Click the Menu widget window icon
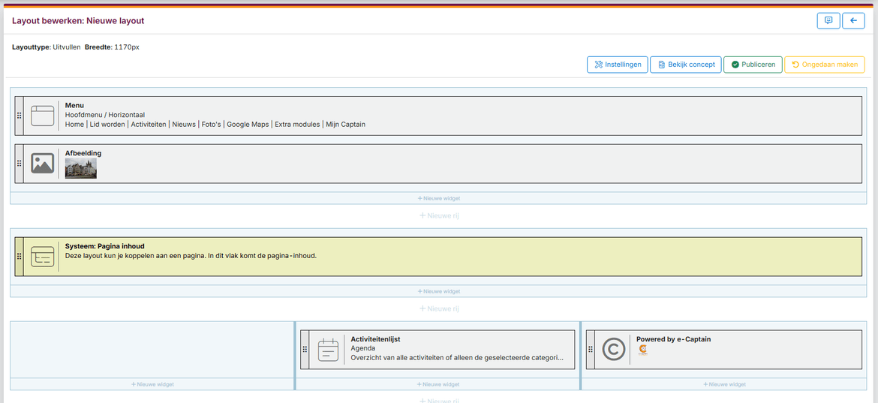 pyautogui.click(x=43, y=116)
